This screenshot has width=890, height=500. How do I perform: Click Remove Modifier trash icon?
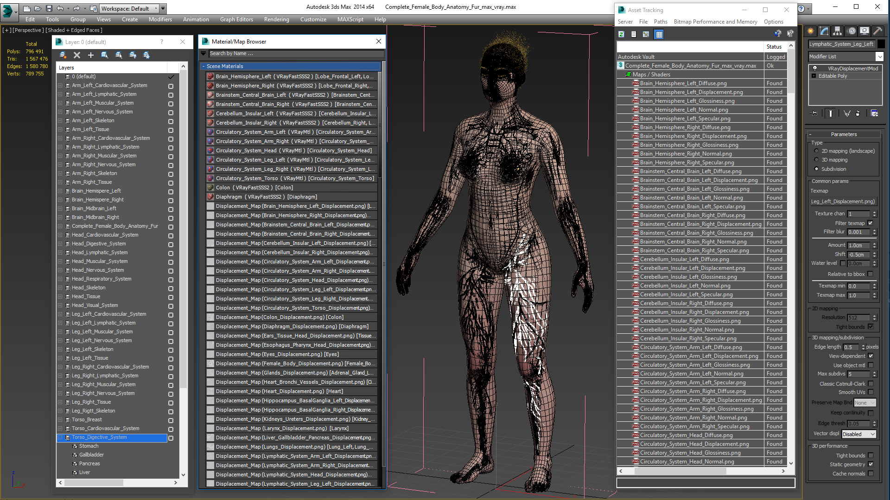[858, 113]
